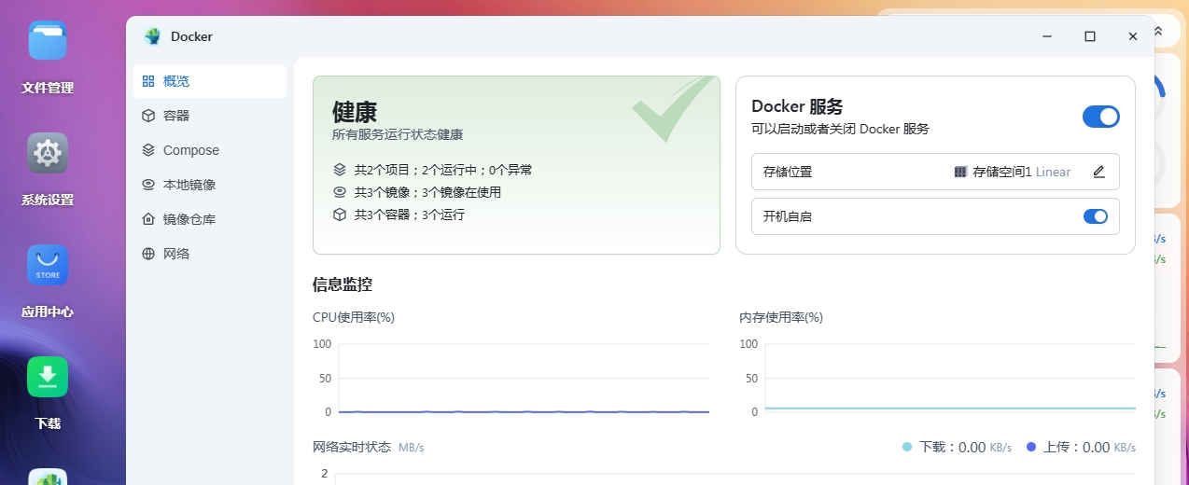Screen dimensions: 1189x485
Task: Click the images disk icon in health card
Action: point(340,192)
